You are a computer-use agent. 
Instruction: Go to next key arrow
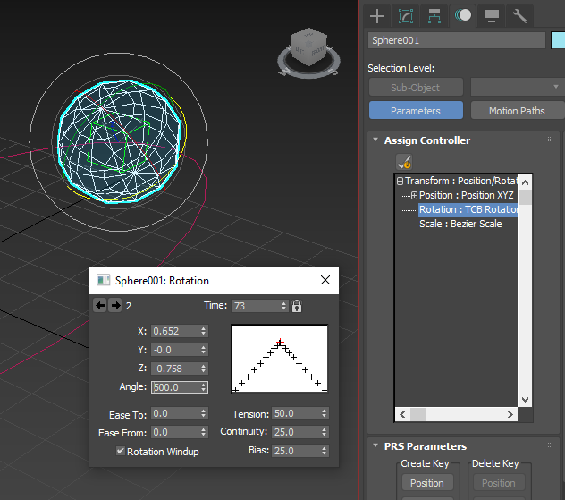point(115,306)
